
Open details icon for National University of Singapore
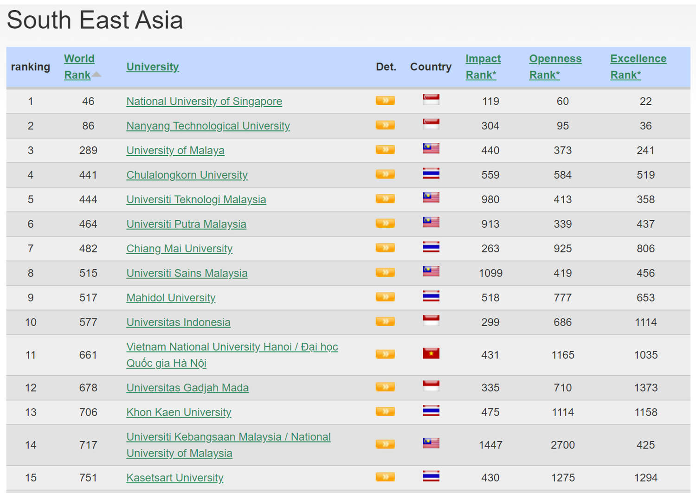(385, 101)
